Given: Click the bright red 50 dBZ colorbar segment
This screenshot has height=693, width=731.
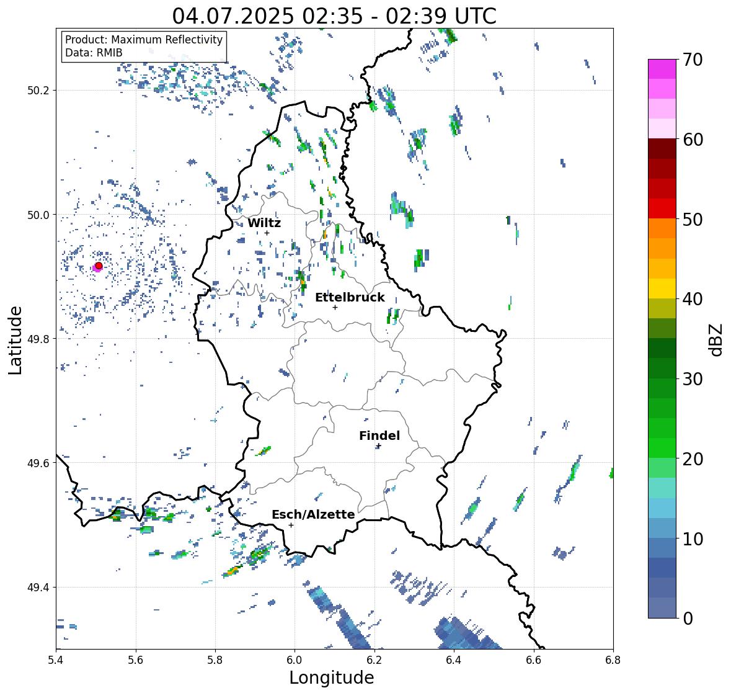Looking at the screenshot, I should (662, 208).
